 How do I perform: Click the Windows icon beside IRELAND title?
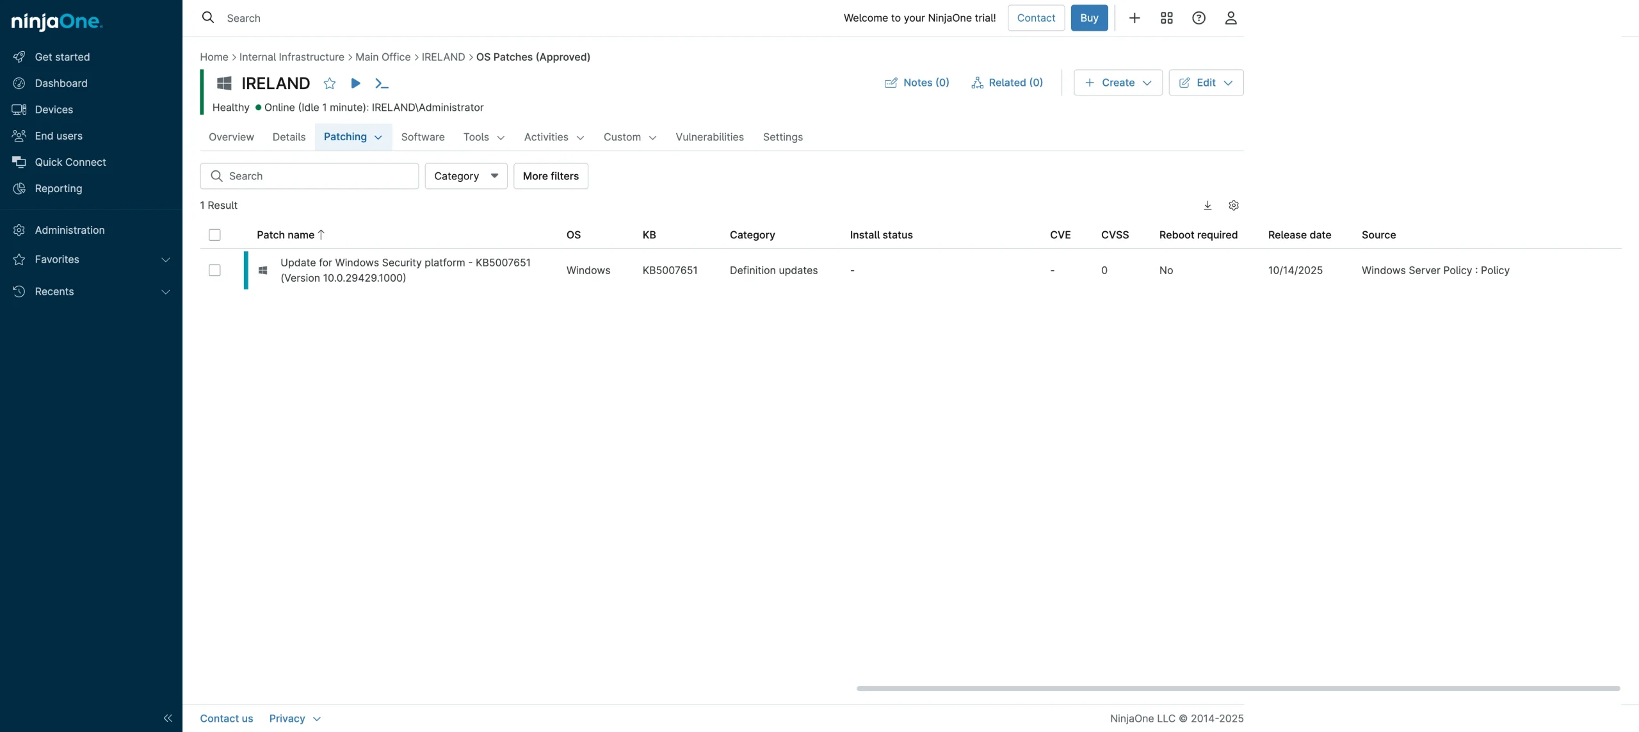click(x=224, y=83)
